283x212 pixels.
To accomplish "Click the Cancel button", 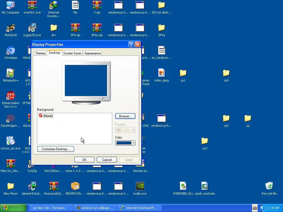I will [x=107, y=160].
